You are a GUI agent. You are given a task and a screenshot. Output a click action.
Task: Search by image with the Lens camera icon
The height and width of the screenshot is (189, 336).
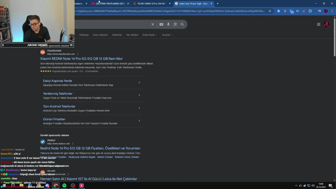pyautogui.click(x=175, y=24)
